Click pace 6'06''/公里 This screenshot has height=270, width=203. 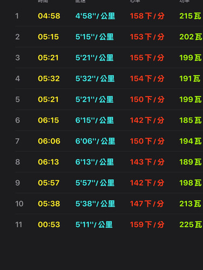(x=95, y=141)
